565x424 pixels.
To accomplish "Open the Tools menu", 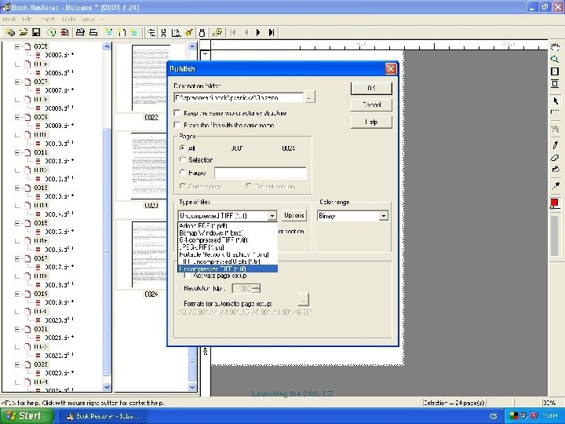I will 68,19.
